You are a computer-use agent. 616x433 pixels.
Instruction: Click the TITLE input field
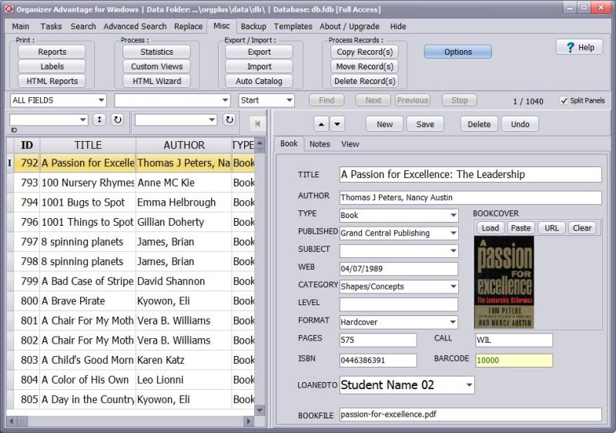point(470,174)
